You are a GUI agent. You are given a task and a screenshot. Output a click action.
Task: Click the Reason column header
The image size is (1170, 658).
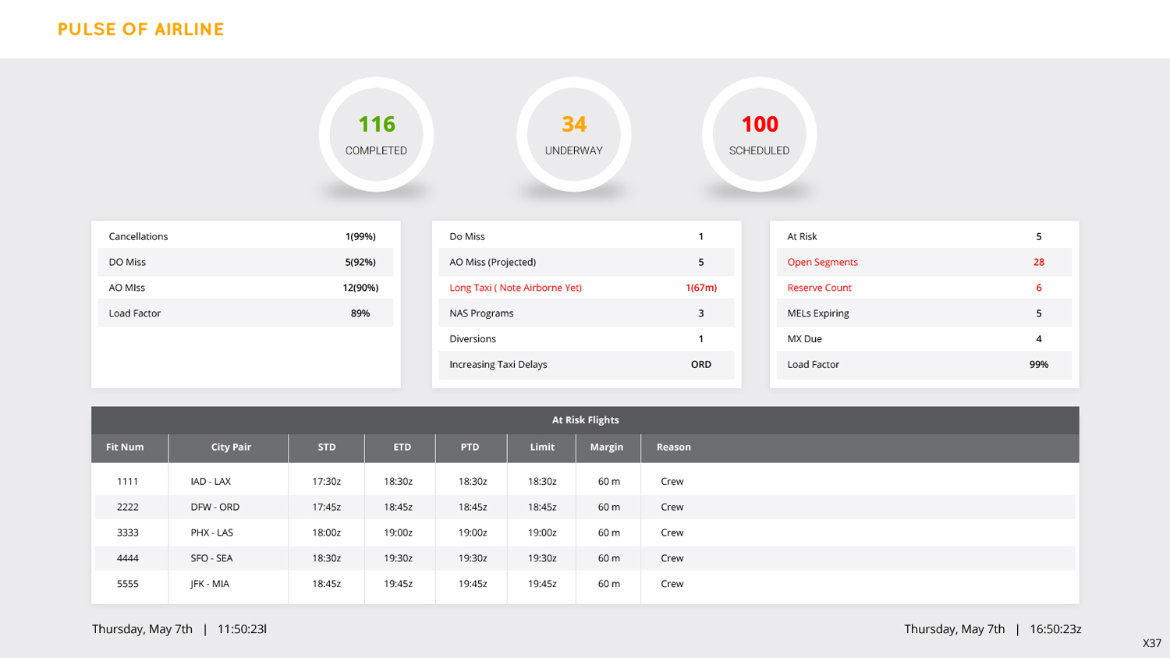point(674,448)
